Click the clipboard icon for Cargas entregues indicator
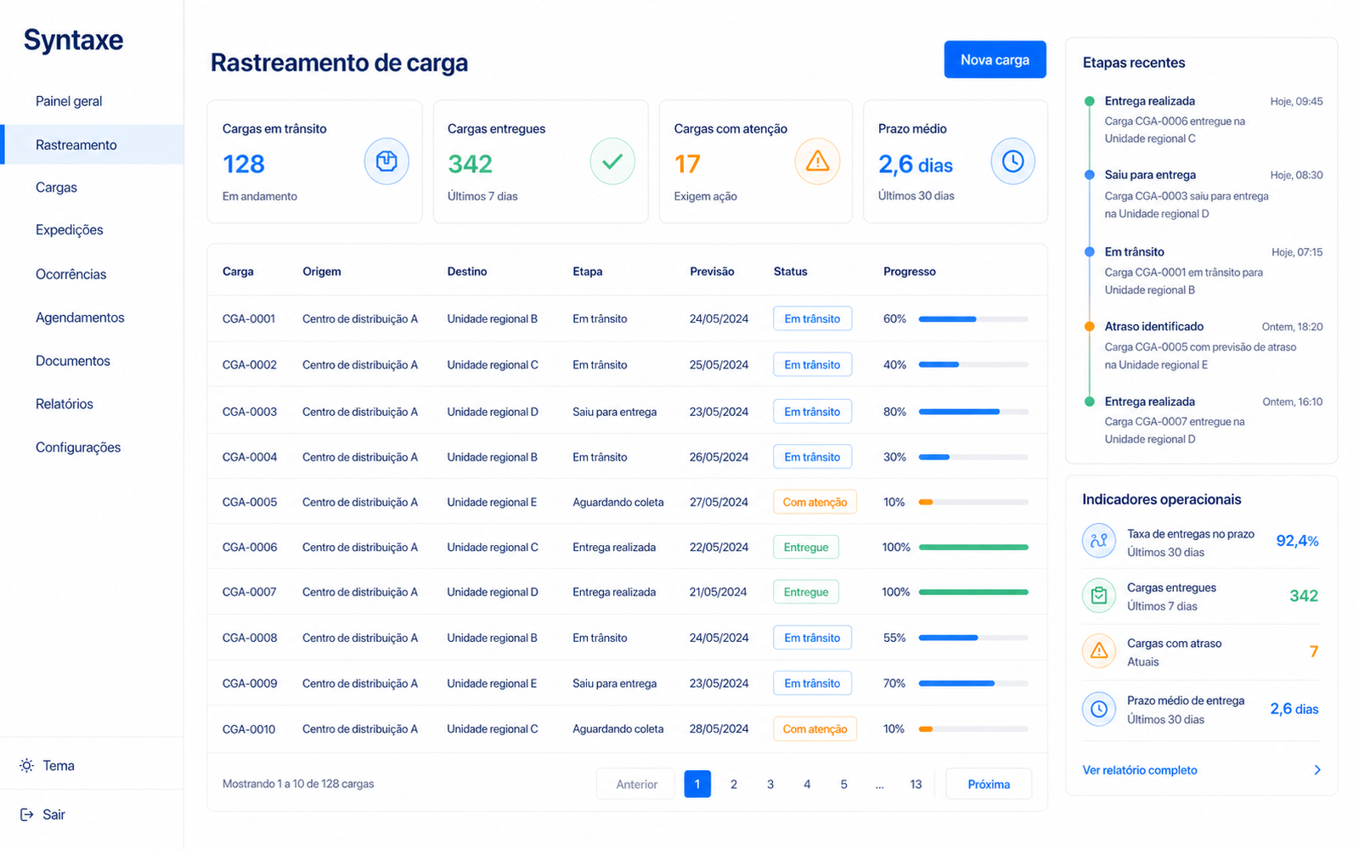Viewport: 1359px width, 849px height. [x=1099, y=596]
